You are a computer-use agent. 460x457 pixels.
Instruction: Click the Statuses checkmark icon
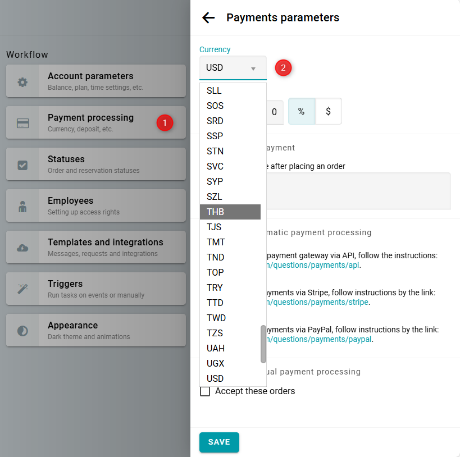tap(22, 165)
